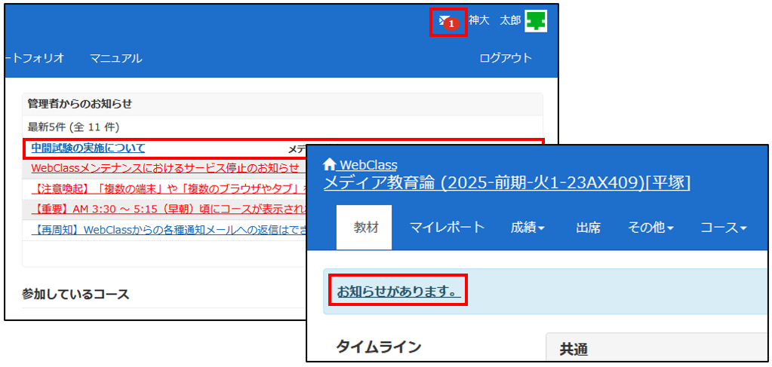Click the 参加しているコース heading
Image resolution: width=772 pixels, height=367 pixels.
75,294
